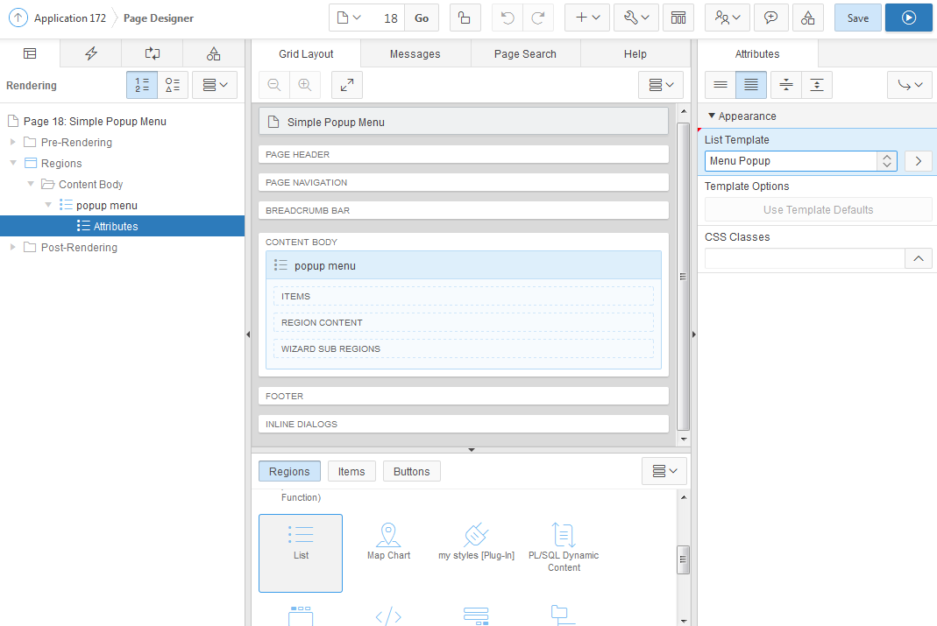Collapse the popup menu tree node
The width and height of the screenshot is (937, 626).
(x=48, y=204)
